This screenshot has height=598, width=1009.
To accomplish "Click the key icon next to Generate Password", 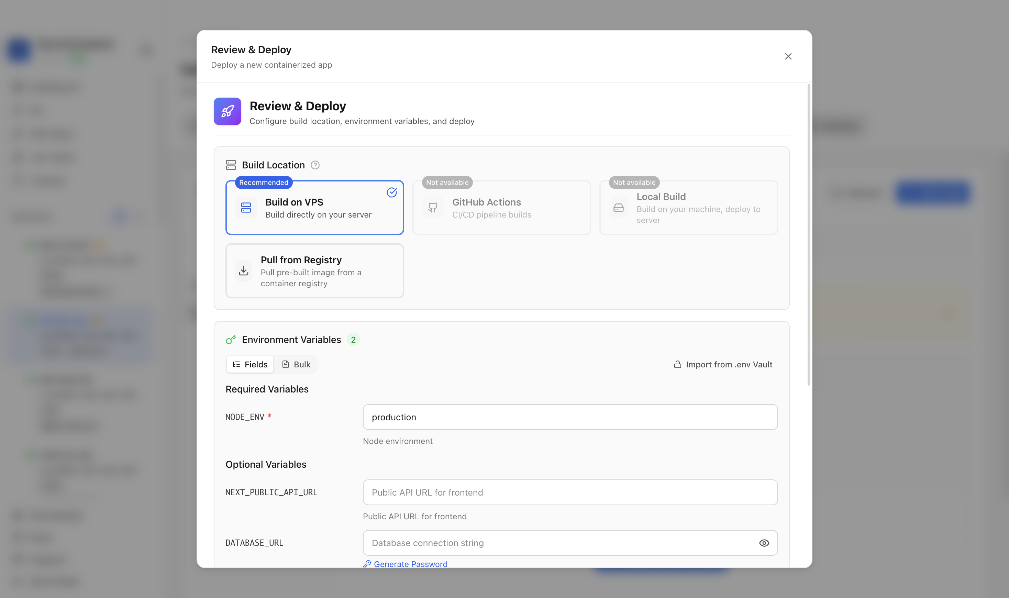I will click(x=367, y=564).
